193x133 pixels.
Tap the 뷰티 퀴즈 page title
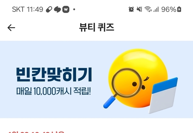pyautogui.click(x=96, y=28)
